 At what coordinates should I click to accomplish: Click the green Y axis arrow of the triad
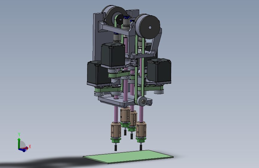pos(19,143)
